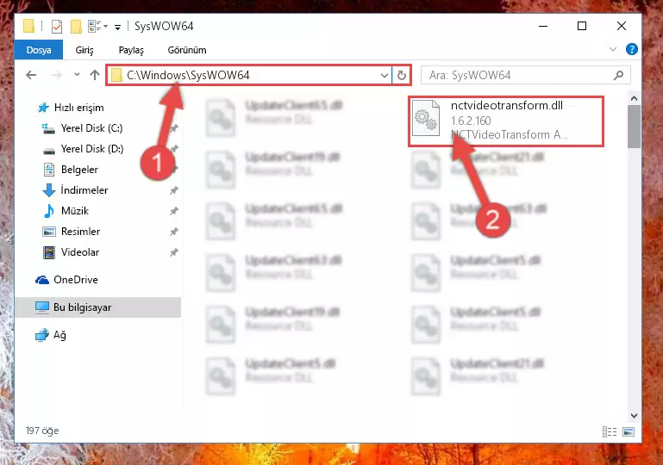The height and width of the screenshot is (465, 663).
Task: Switch to the Görünüm tab
Action: pyautogui.click(x=187, y=50)
